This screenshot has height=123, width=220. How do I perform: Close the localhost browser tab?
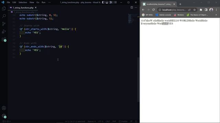pyautogui.click(x=174, y=4)
